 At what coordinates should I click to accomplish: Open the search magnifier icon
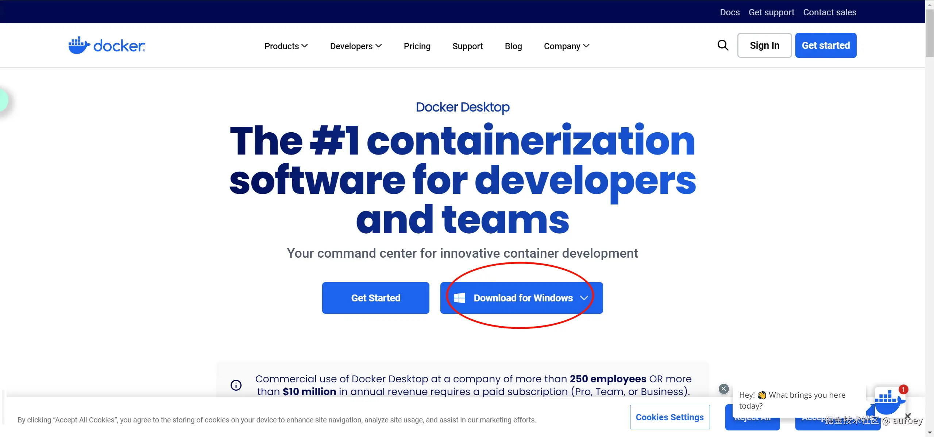[723, 45]
